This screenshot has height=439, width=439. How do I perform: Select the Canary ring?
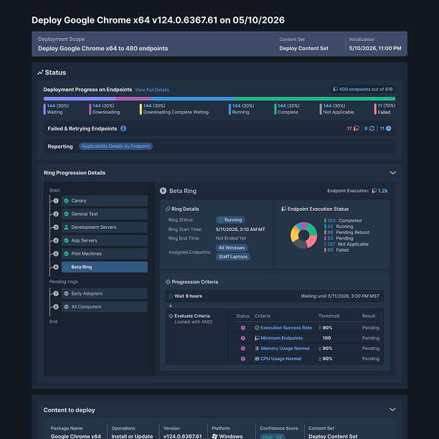click(x=105, y=201)
